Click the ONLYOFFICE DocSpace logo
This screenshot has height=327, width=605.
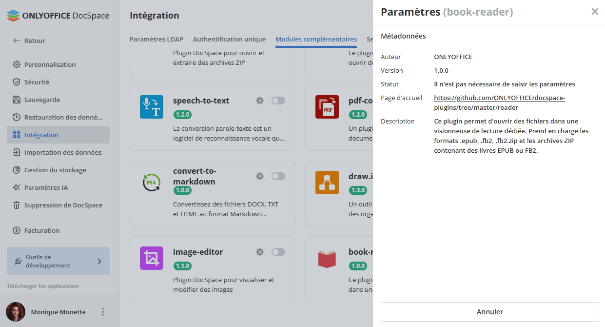[x=58, y=16]
